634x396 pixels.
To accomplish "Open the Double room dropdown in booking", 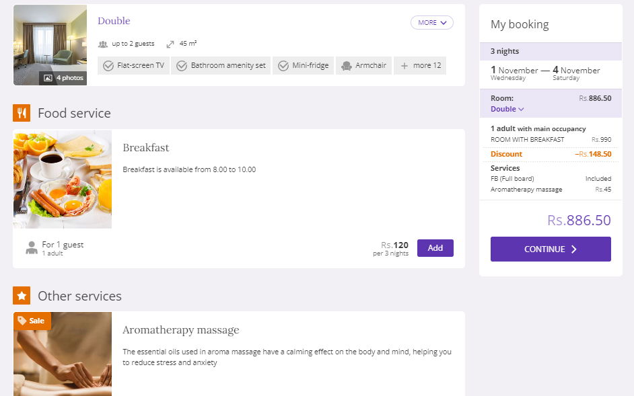I will pos(507,109).
